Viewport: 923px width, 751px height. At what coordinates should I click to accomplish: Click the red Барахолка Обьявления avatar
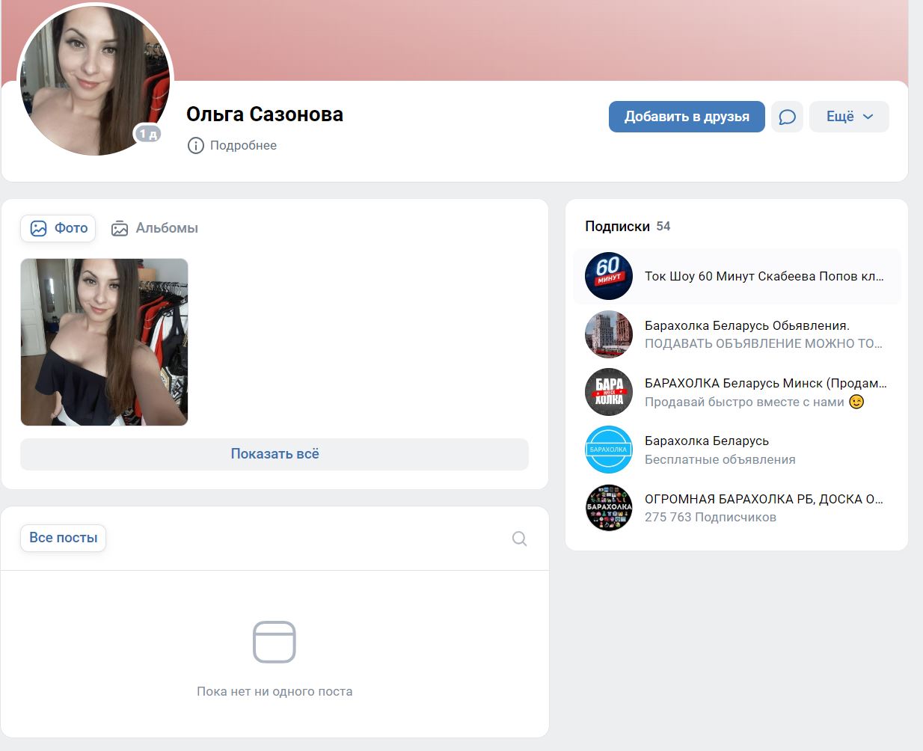[x=608, y=334]
